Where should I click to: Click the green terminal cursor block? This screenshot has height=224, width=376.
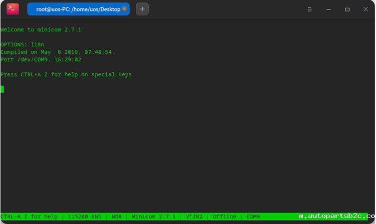pos(2,89)
